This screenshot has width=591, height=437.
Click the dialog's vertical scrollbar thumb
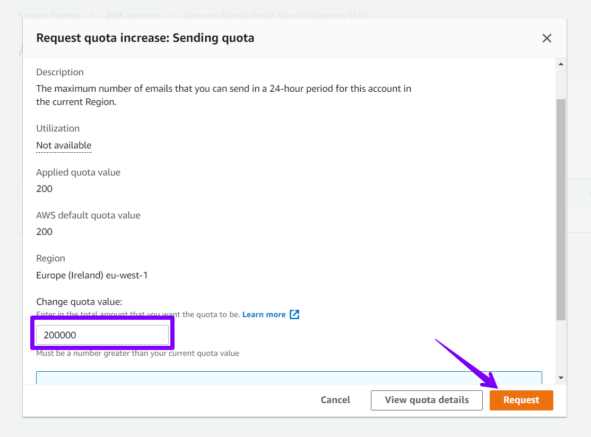click(x=561, y=209)
